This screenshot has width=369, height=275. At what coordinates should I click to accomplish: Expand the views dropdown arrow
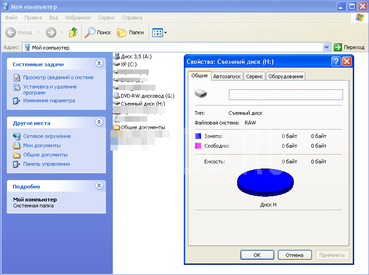click(165, 32)
